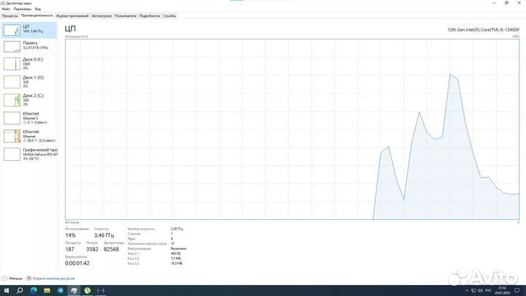Click the taskbar search magnifier icon
The height and width of the screenshot is (296, 526).
coord(19,290)
